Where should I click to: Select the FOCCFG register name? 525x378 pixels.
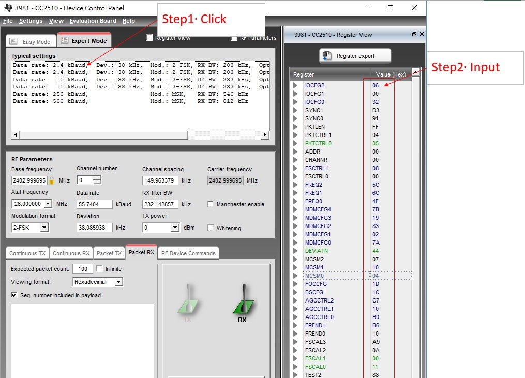316,284
